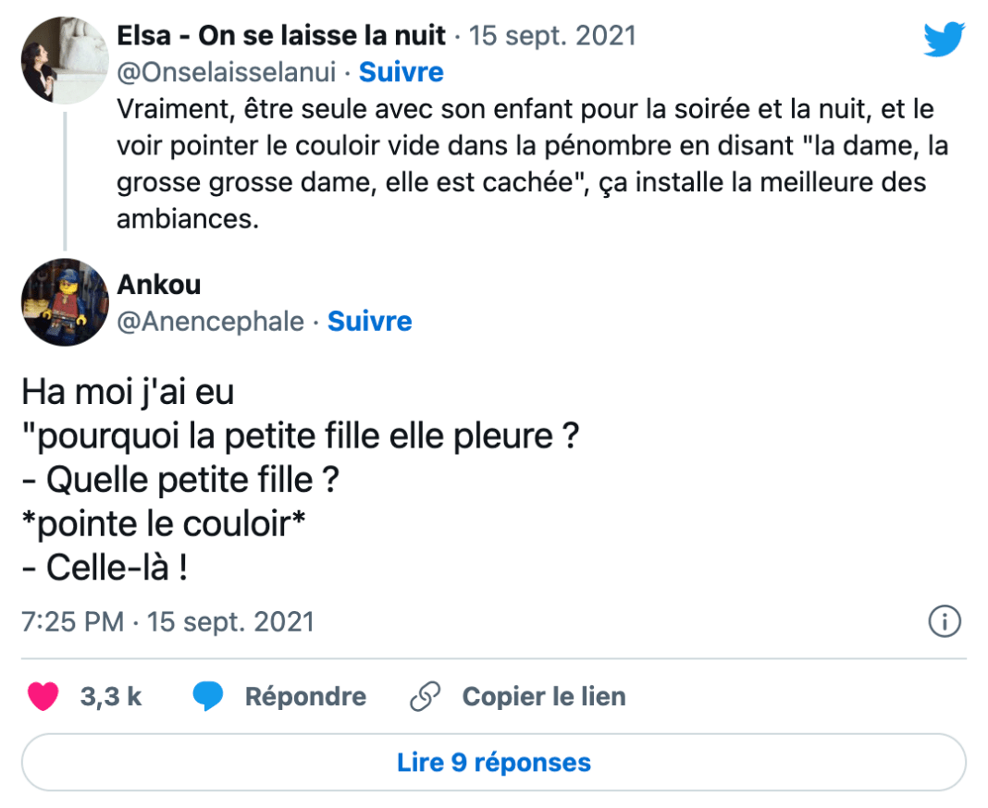Click the parent tweet's 15 sept. 2021 date
The height and width of the screenshot is (808, 988).
(553, 35)
